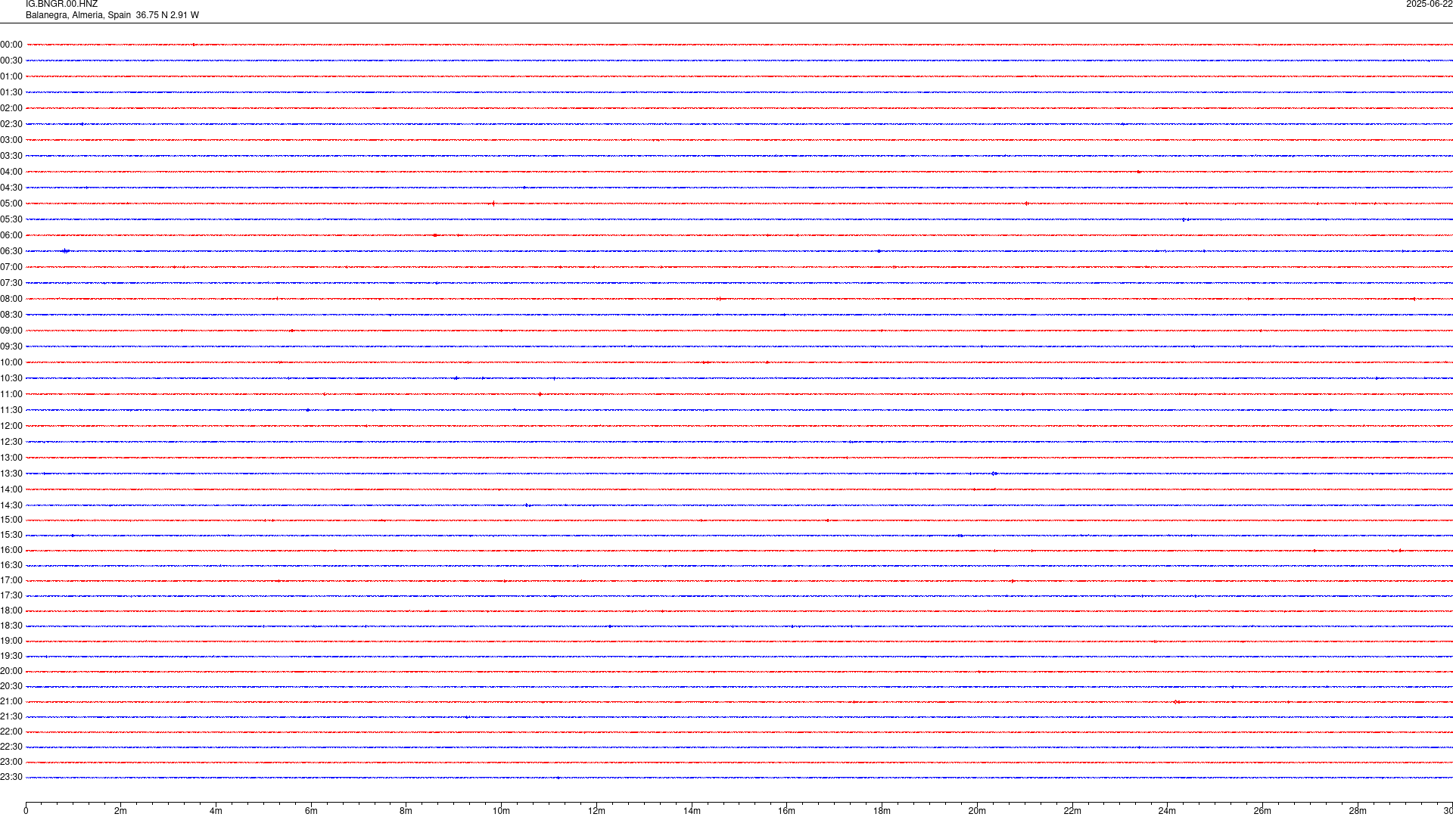The width and height of the screenshot is (1453, 817).
Task: Select the 15:30 time label
Action: [11, 535]
